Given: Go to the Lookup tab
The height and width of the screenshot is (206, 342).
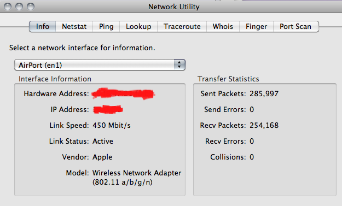Looking at the screenshot, I should click(138, 27).
